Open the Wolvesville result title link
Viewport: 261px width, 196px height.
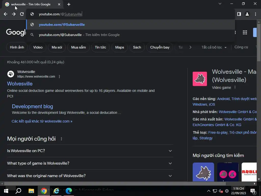tap(20, 84)
